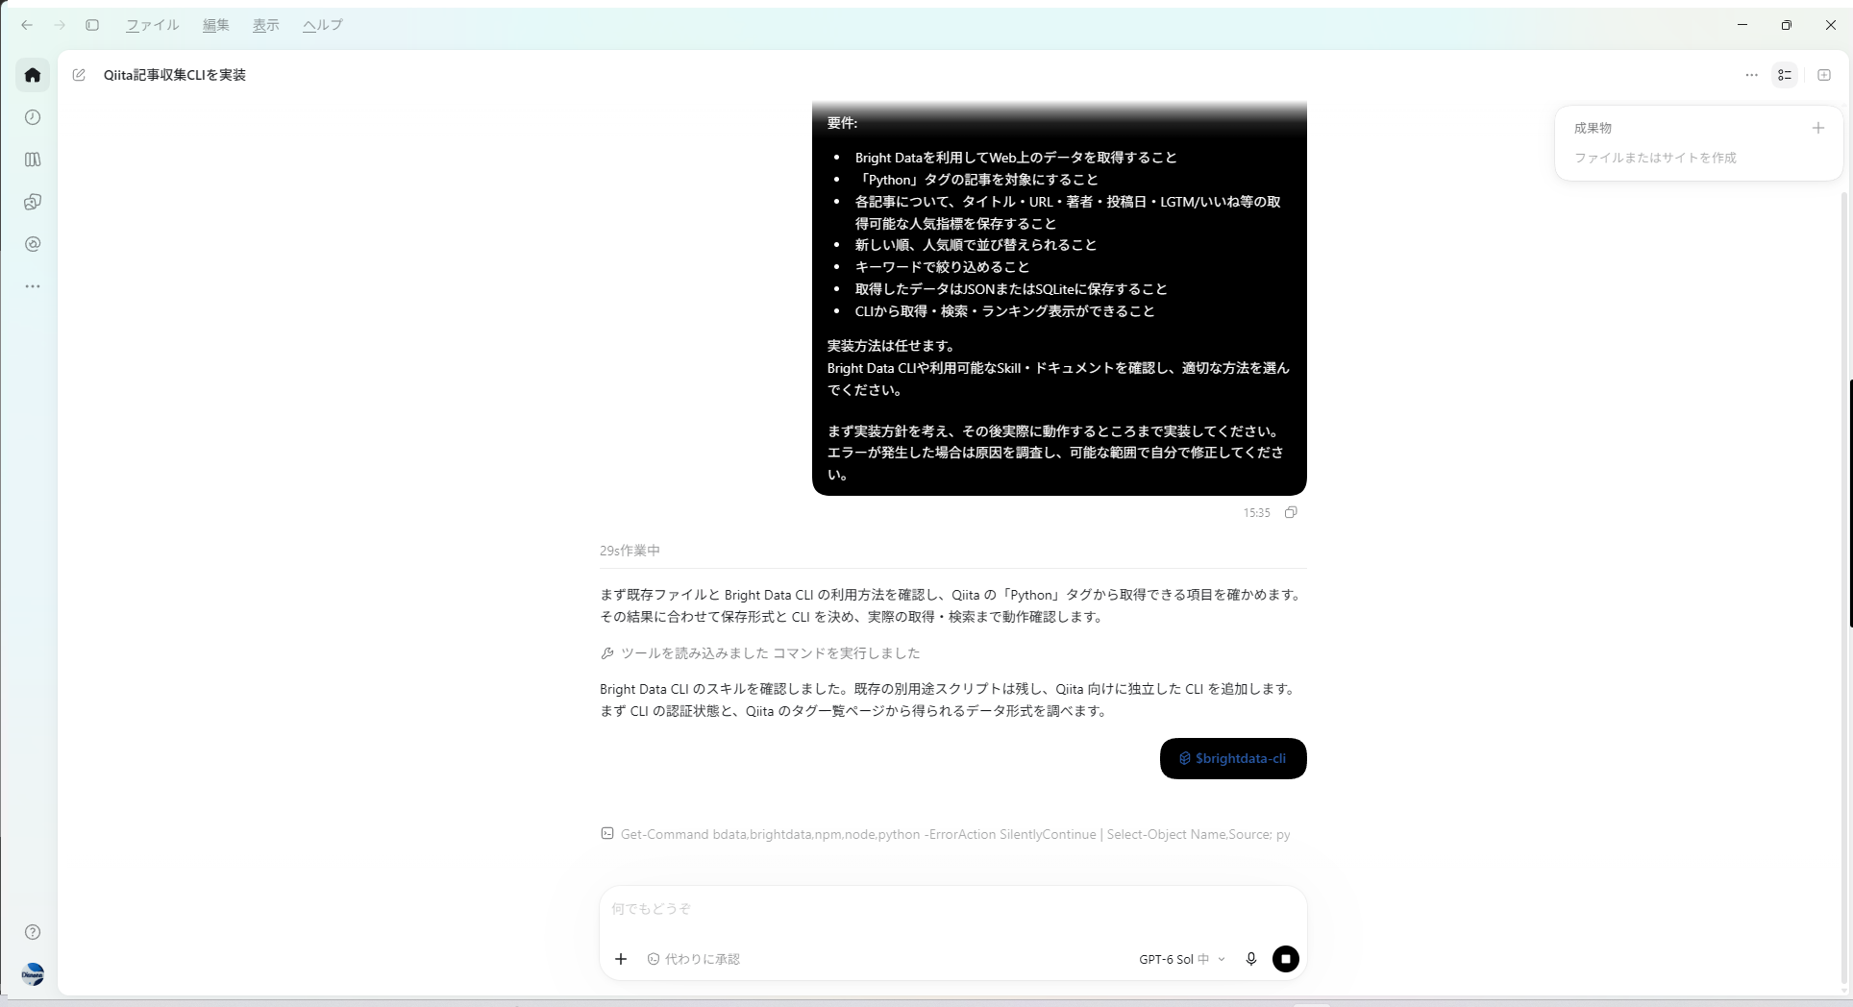Screen dimensions: 1853x1007
Task: Toggle the artifacts checklist panel icon
Action: point(1785,75)
